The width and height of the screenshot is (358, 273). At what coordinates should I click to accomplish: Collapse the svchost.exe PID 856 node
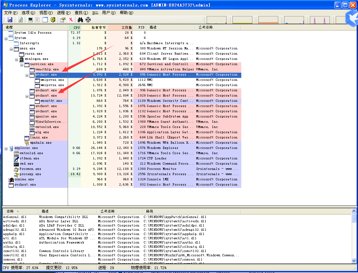pos(27,76)
